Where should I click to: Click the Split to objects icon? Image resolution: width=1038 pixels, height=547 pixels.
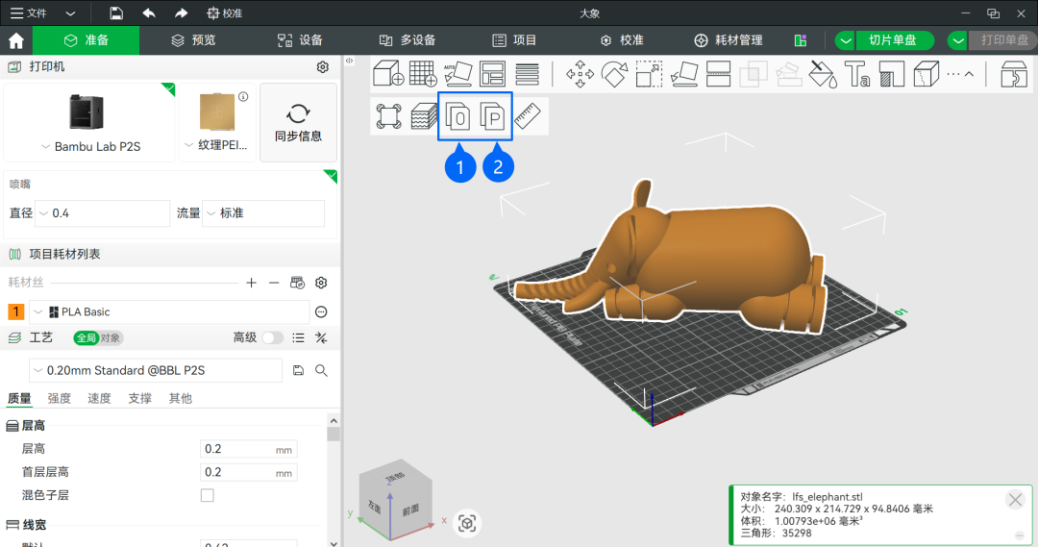(x=457, y=116)
